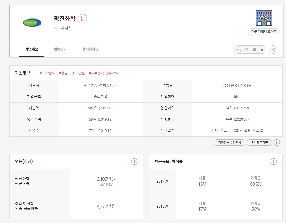Open the 요약재무제표 button
The width and height of the screenshot is (286, 223).
pyautogui.click(x=259, y=142)
